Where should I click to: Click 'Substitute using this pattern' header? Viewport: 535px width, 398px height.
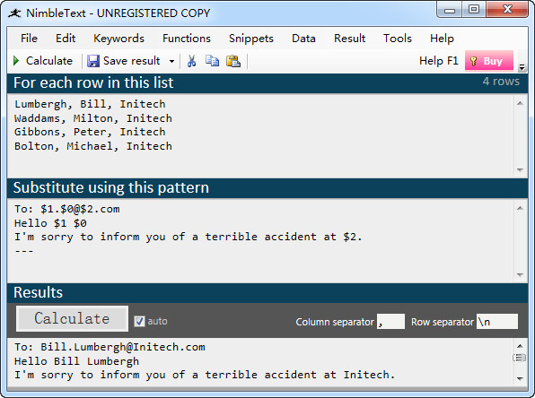point(111,187)
